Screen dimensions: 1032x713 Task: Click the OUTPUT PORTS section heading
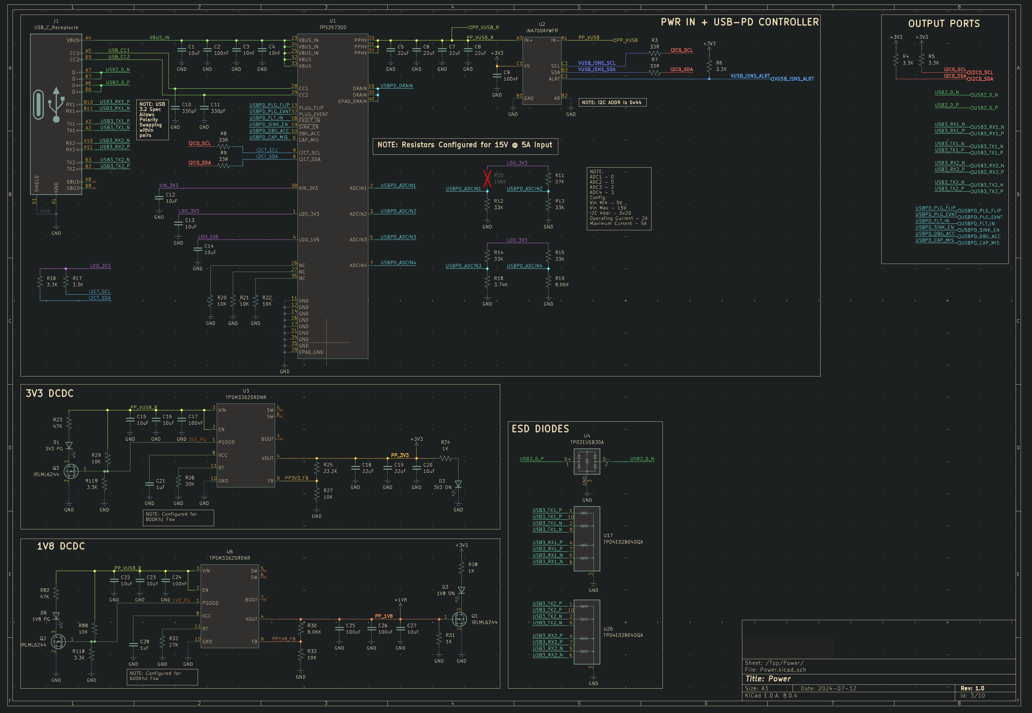tap(944, 24)
